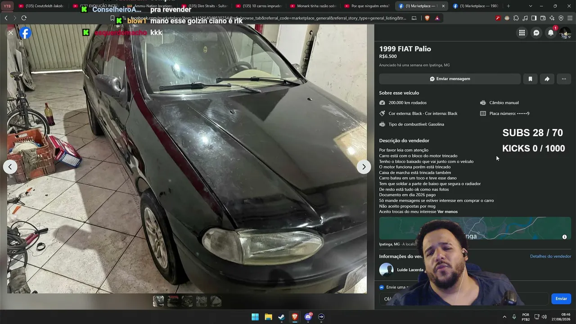This screenshot has height=324, width=576.
Task: Click the POR PTB2 language indicator
Action: (x=526, y=317)
